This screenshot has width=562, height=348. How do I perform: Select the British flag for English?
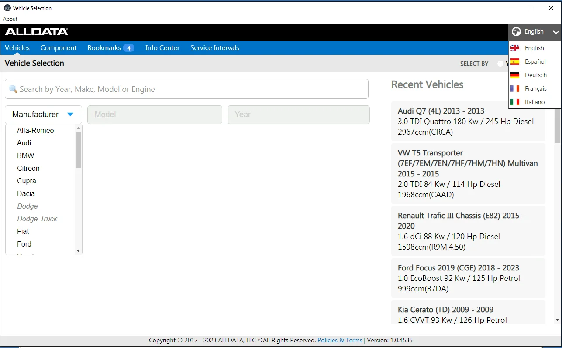coord(515,48)
